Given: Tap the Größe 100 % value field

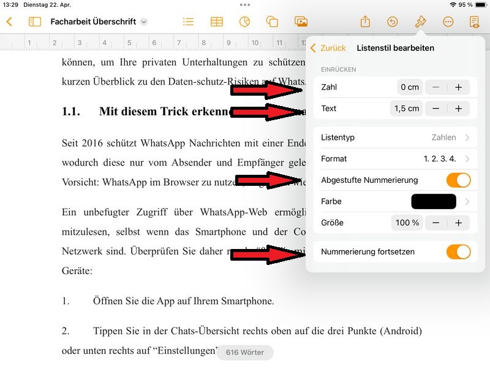Looking at the screenshot, I should click(x=407, y=223).
